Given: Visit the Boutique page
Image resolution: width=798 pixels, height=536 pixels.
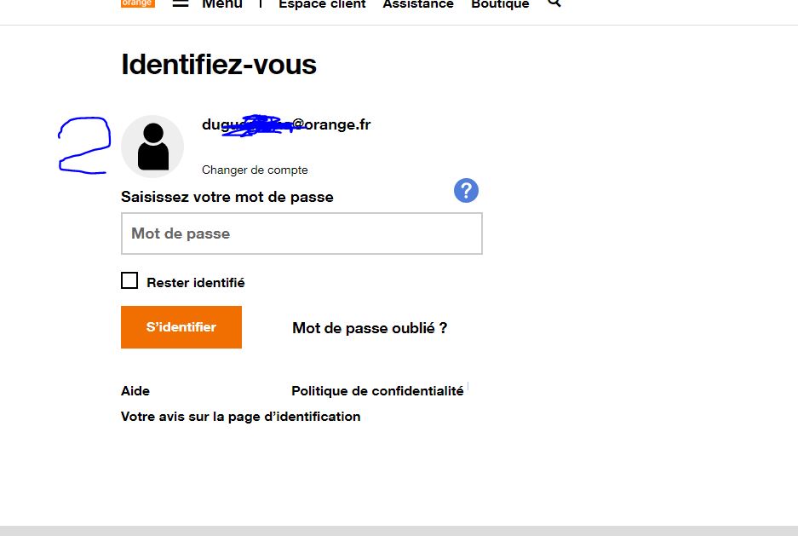Looking at the screenshot, I should pyautogui.click(x=500, y=4).
